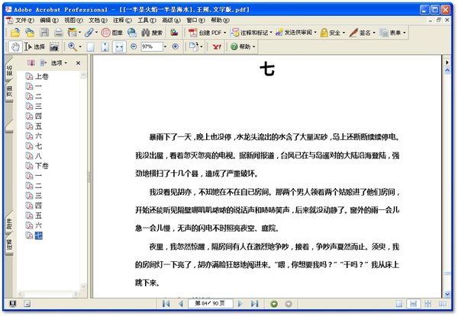Switch to Facing pages layout
Viewport: 458px width, 316px height.
443,304
